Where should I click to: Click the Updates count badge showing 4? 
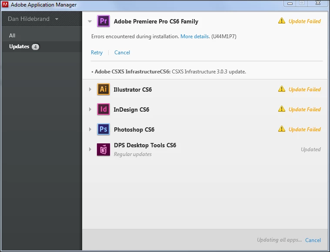[x=35, y=46]
